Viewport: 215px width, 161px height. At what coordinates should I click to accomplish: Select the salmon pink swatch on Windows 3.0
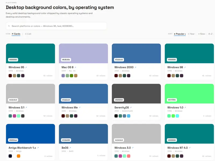129,156
